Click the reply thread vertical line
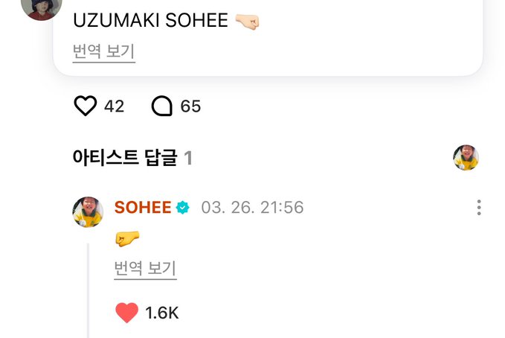The width and height of the screenshot is (505, 338). (x=88, y=290)
